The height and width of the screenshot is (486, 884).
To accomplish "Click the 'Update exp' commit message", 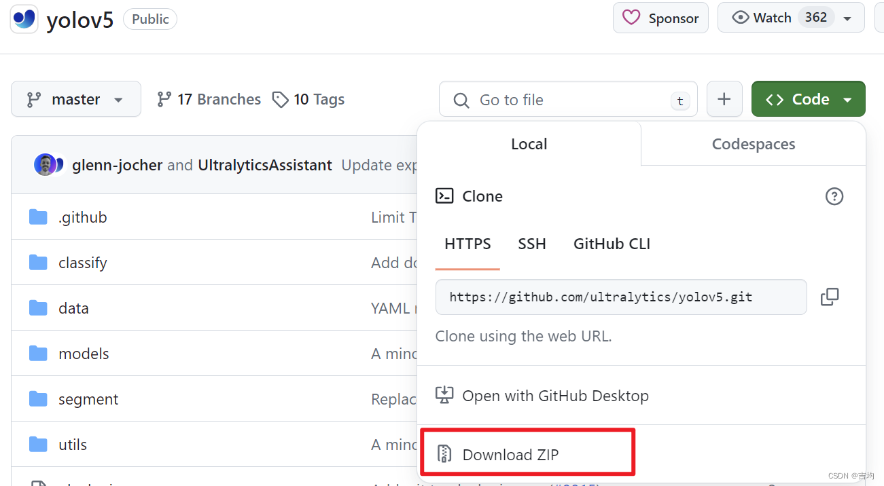I will [379, 166].
